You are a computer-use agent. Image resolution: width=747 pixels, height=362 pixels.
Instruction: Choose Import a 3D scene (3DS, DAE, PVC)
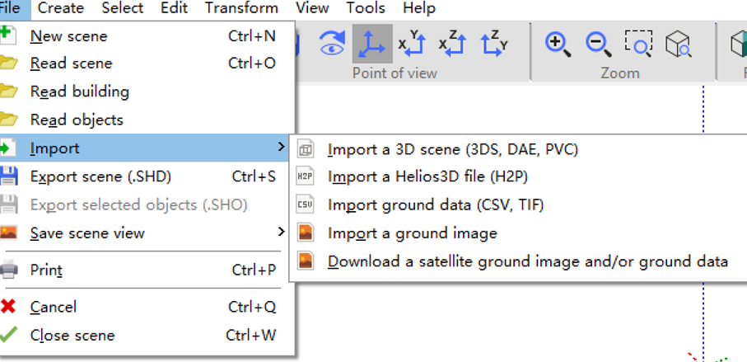(452, 149)
